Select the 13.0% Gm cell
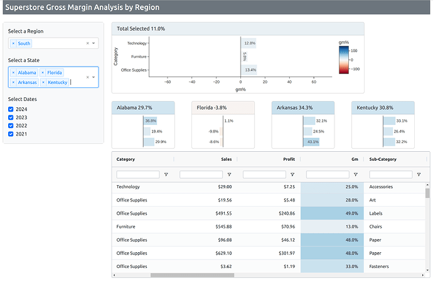The image size is (433, 283). point(332,227)
